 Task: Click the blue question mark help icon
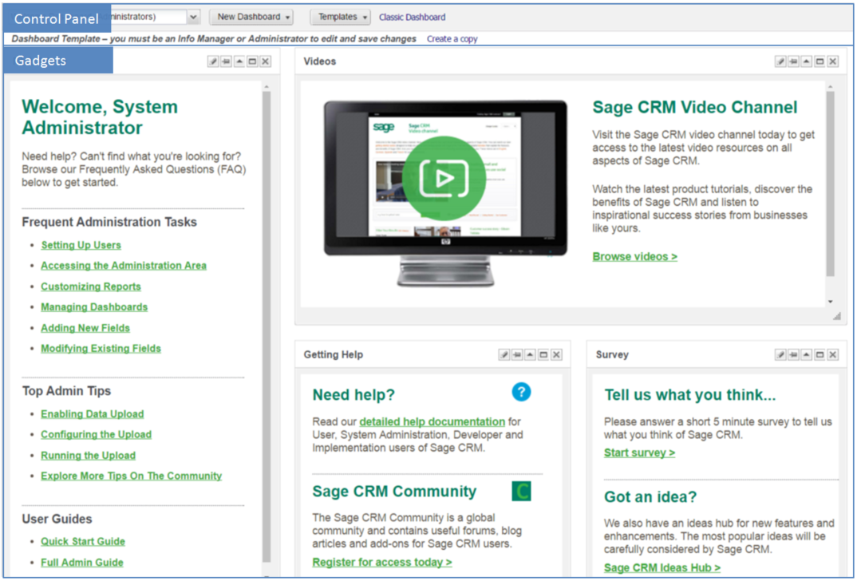click(x=521, y=392)
